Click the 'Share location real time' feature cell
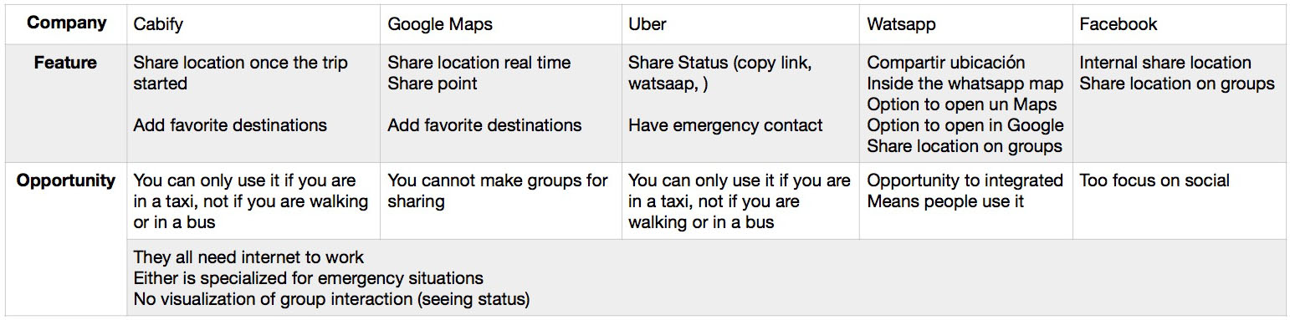1290x320 pixels. 501,104
